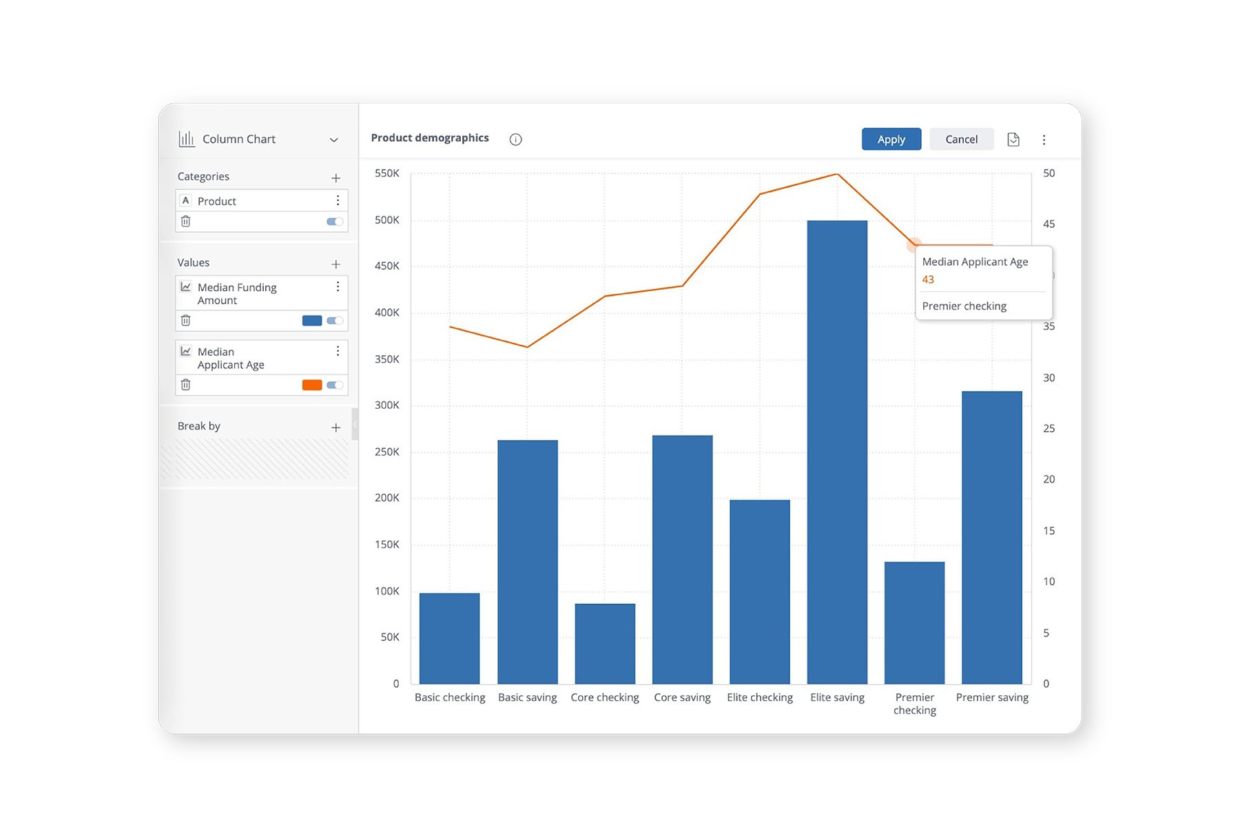Open the info tooltip beside Product demographics
Image resolution: width=1240 pixels, height=837 pixels.
tap(515, 139)
